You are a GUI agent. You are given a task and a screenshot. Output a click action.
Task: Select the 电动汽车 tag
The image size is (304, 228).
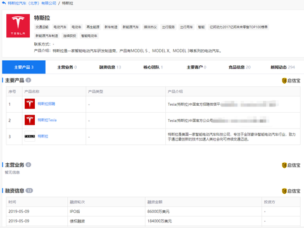60,27
